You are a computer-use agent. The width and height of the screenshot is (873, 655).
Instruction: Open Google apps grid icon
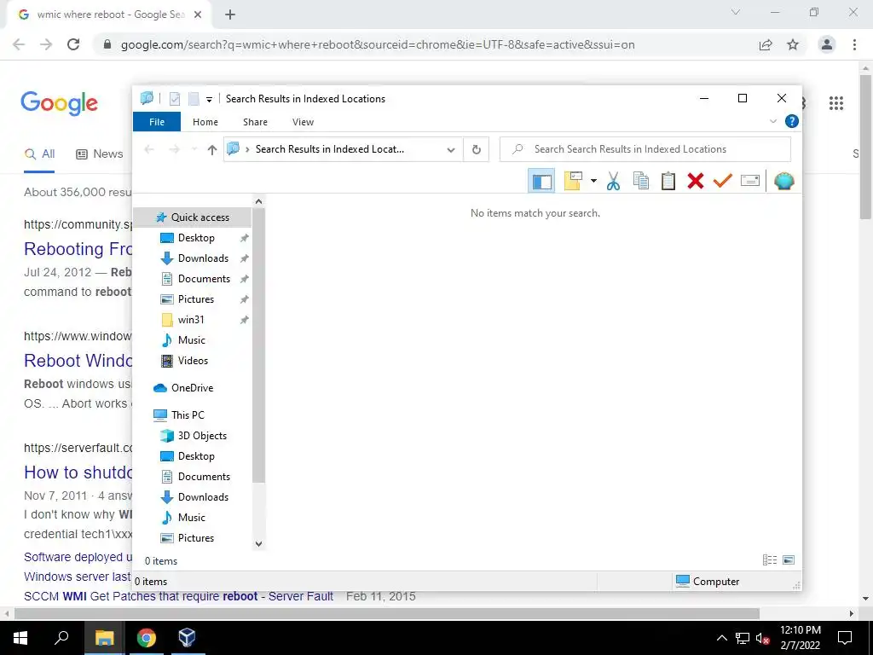836,103
